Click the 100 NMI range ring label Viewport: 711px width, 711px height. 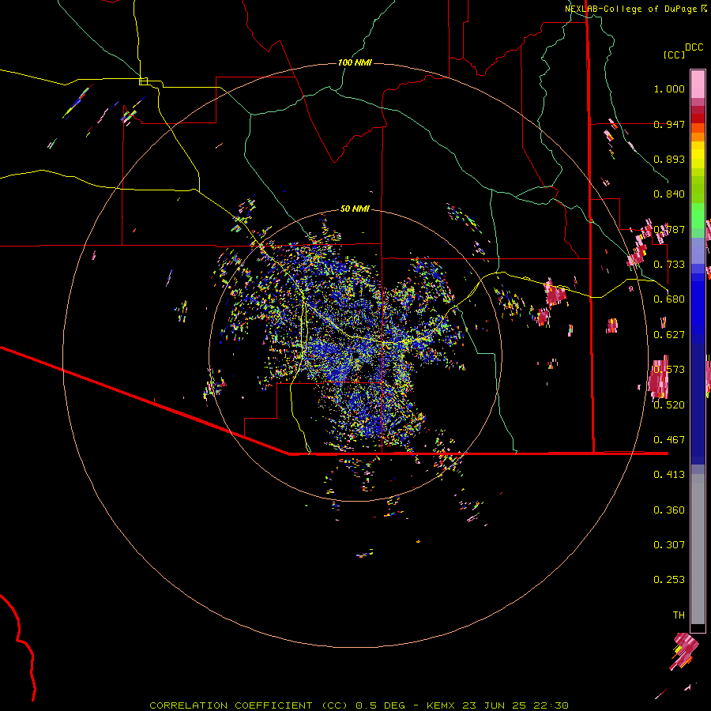(355, 62)
